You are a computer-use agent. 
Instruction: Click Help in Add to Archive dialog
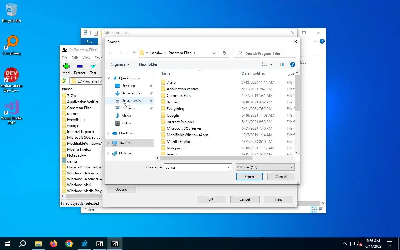[x=278, y=199]
